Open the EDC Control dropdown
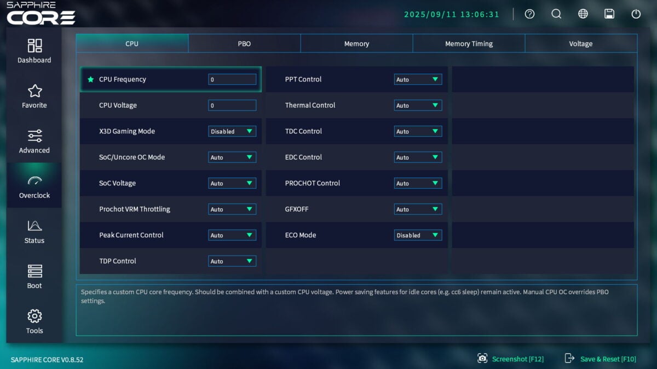 pyautogui.click(x=418, y=157)
